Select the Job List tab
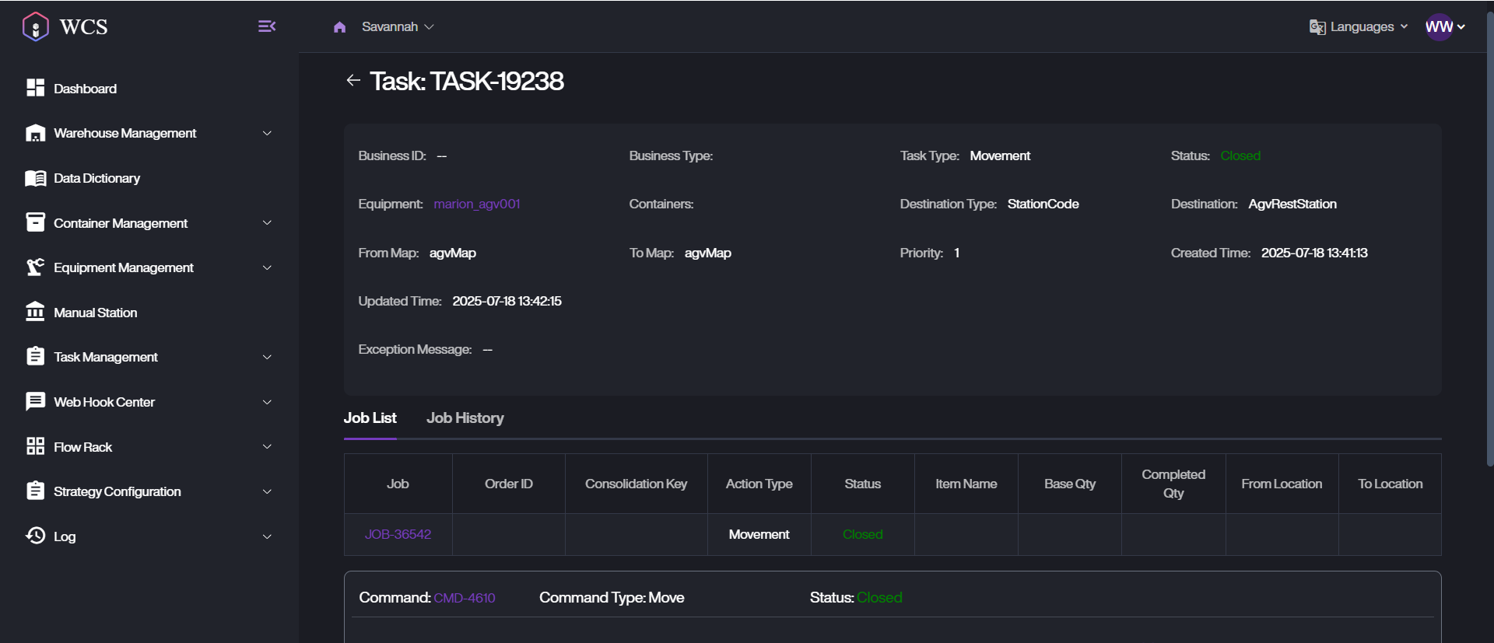 coord(370,418)
